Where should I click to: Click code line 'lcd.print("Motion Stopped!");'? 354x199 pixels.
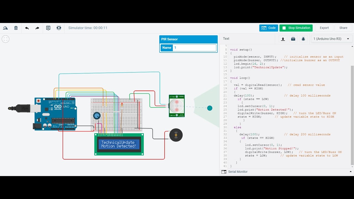[272, 148]
